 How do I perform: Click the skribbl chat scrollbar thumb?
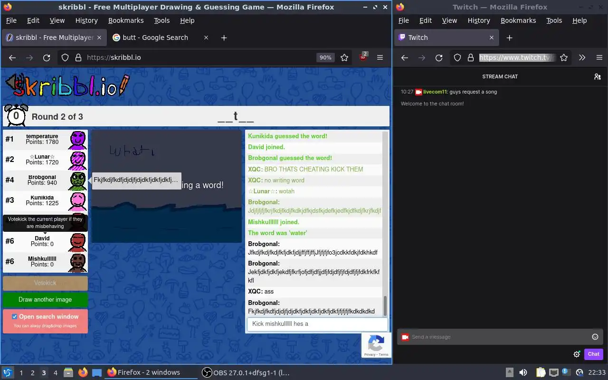385,305
